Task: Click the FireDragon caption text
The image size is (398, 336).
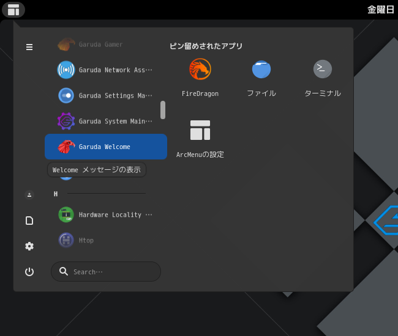Action: coord(200,93)
